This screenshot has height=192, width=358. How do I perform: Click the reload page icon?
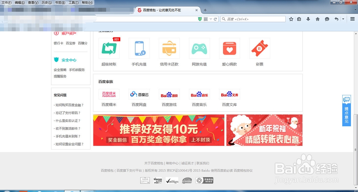[215, 19]
